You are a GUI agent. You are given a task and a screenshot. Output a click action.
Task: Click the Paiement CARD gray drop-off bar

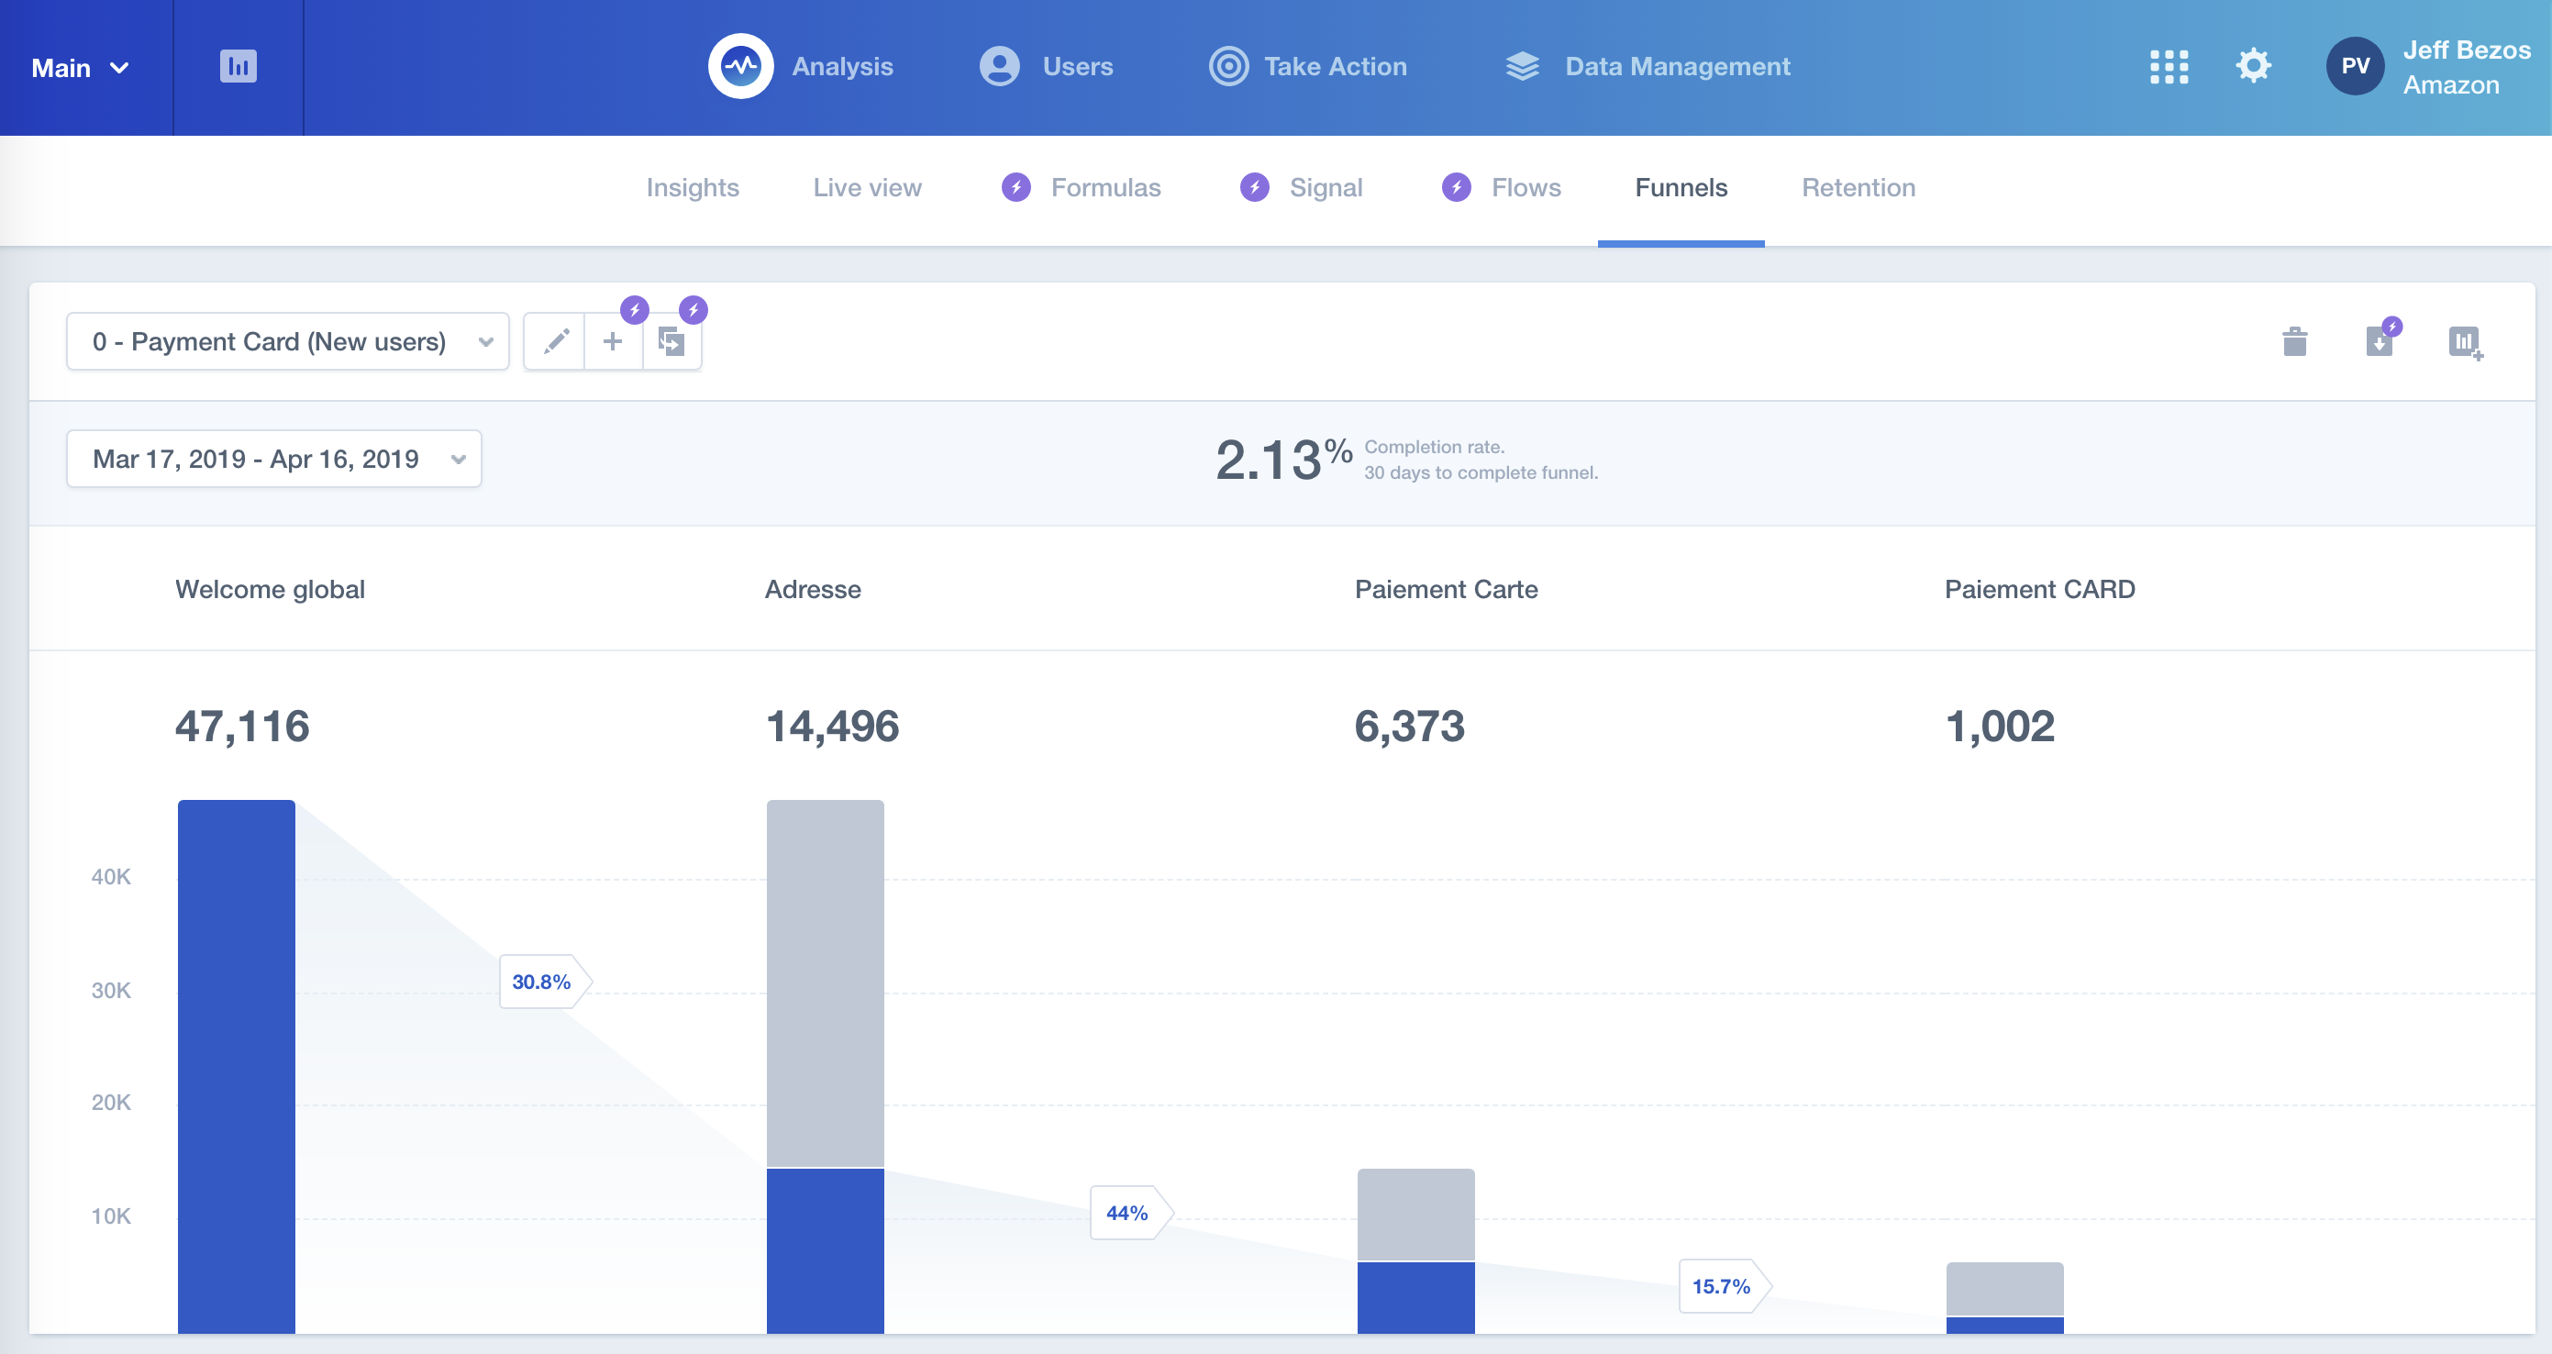pyautogui.click(x=2004, y=1289)
